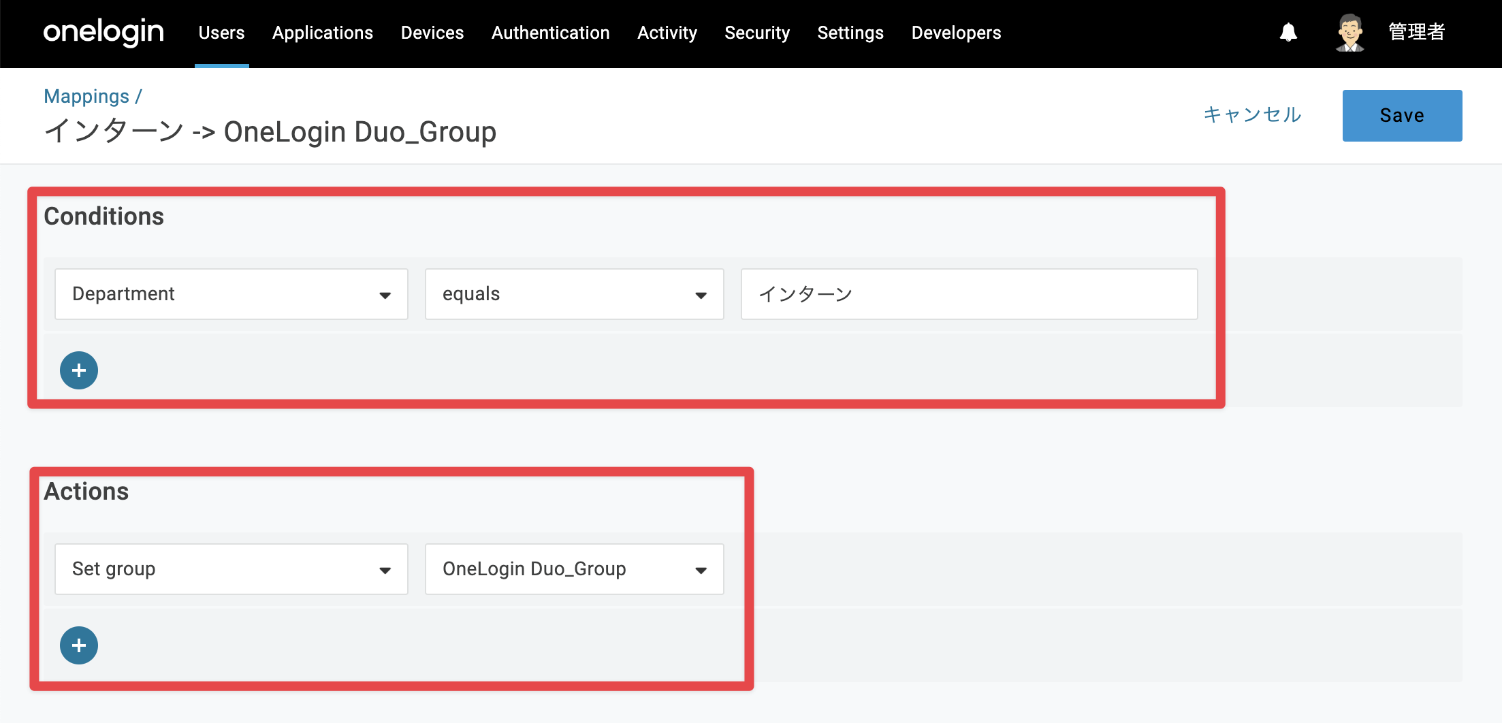The image size is (1502, 723).
Task: Click the Conditions section heading
Action: pos(104,216)
